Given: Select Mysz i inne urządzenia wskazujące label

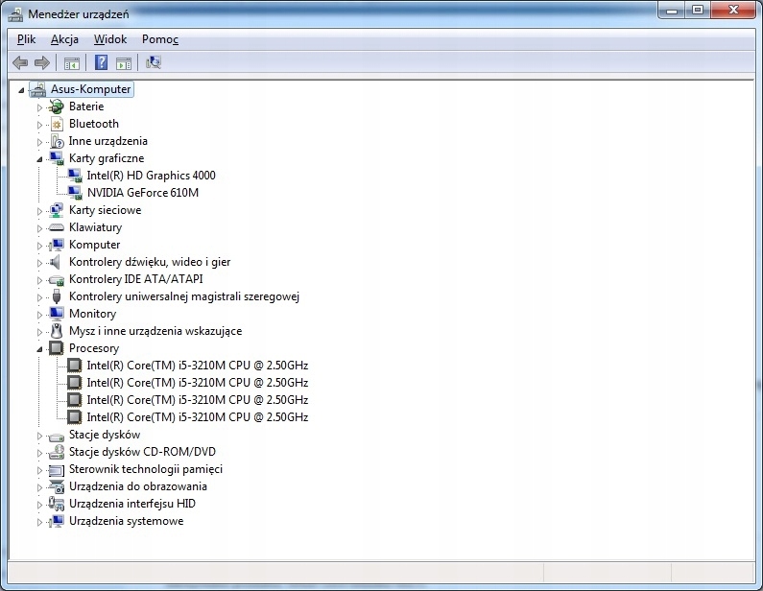Looking at the screenshot, I should pos(155,331).
